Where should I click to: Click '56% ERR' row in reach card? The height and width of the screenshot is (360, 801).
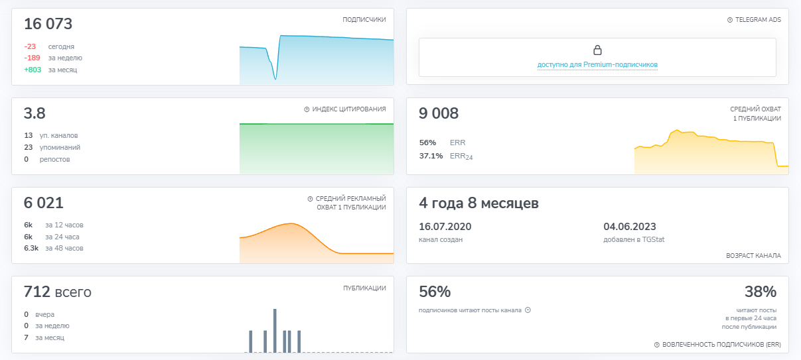443,143
